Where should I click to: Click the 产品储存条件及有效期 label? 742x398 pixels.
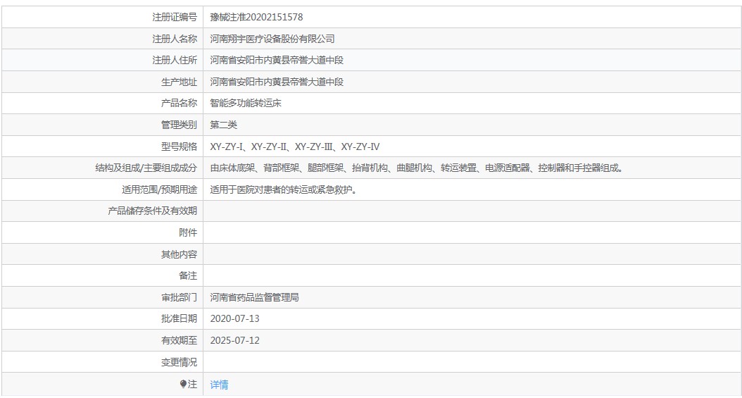coord(152,211)
